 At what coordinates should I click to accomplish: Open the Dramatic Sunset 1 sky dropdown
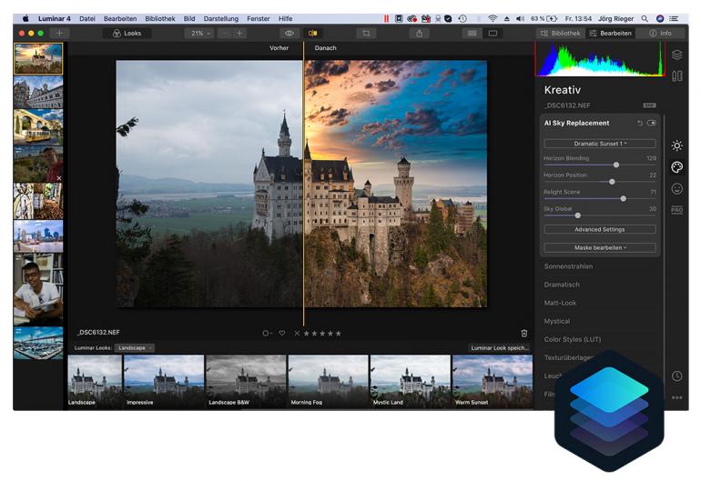tap(600, 144)
